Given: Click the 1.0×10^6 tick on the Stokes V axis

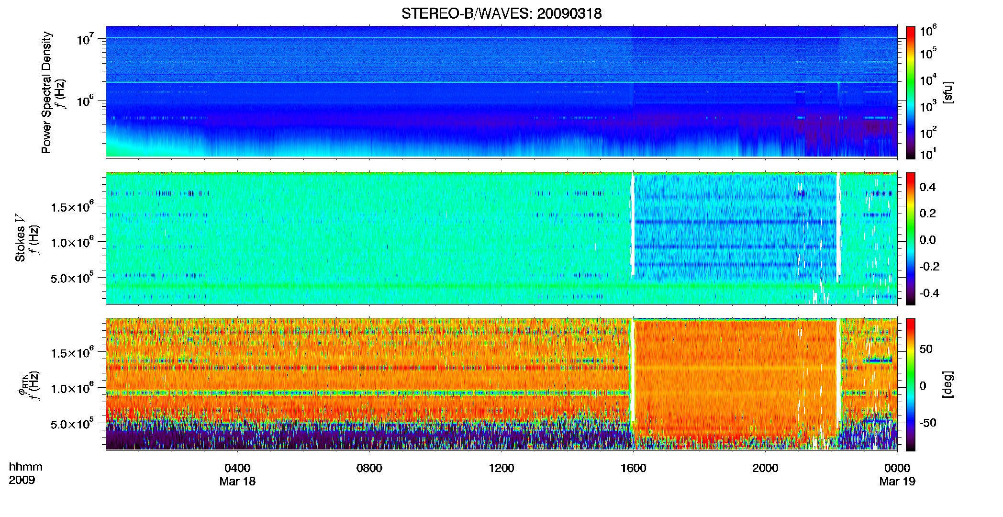Looking at the screenshot, I should tap(72, 242).
